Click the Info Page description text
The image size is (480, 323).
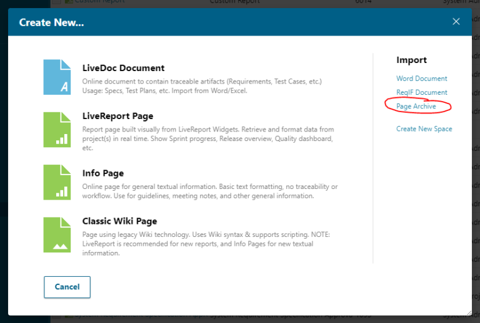[209, 191]
